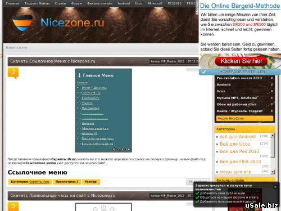Viewport: 281px width, 211px height.
Task: Click the category scrollbar down arrow
Action: [273, 172]
